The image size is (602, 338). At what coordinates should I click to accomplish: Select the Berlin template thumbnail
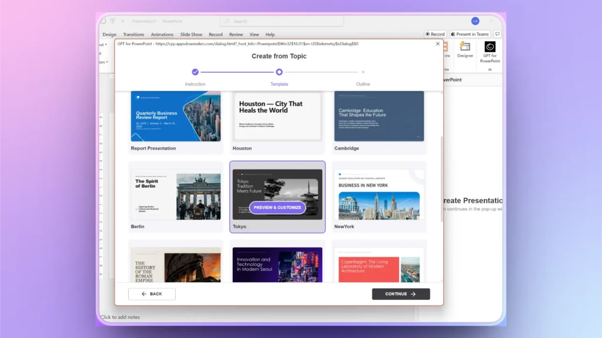click(x=176, y=195)
